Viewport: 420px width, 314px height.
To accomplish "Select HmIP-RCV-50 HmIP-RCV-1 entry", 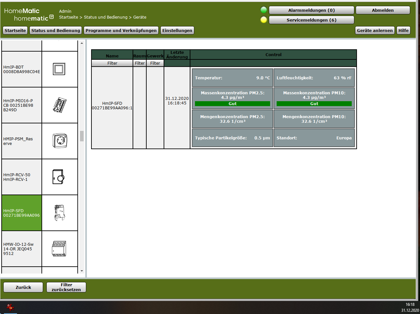I will (22, 177).
